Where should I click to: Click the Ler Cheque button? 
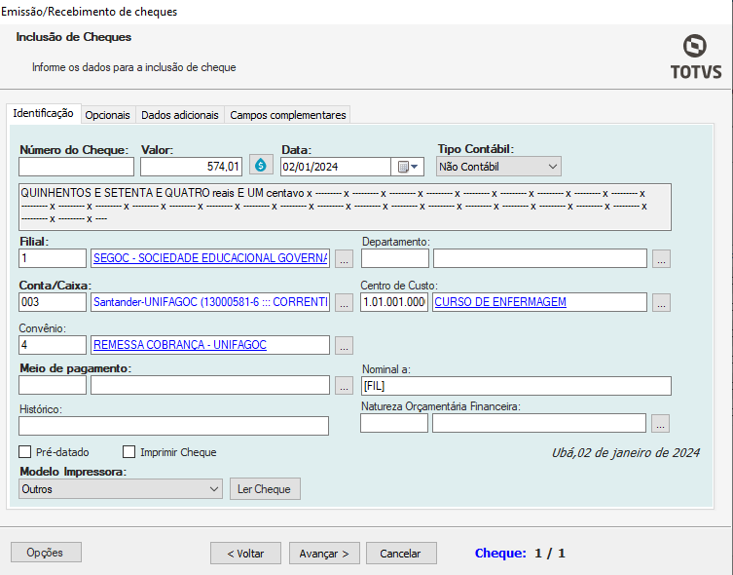(265, 489)
